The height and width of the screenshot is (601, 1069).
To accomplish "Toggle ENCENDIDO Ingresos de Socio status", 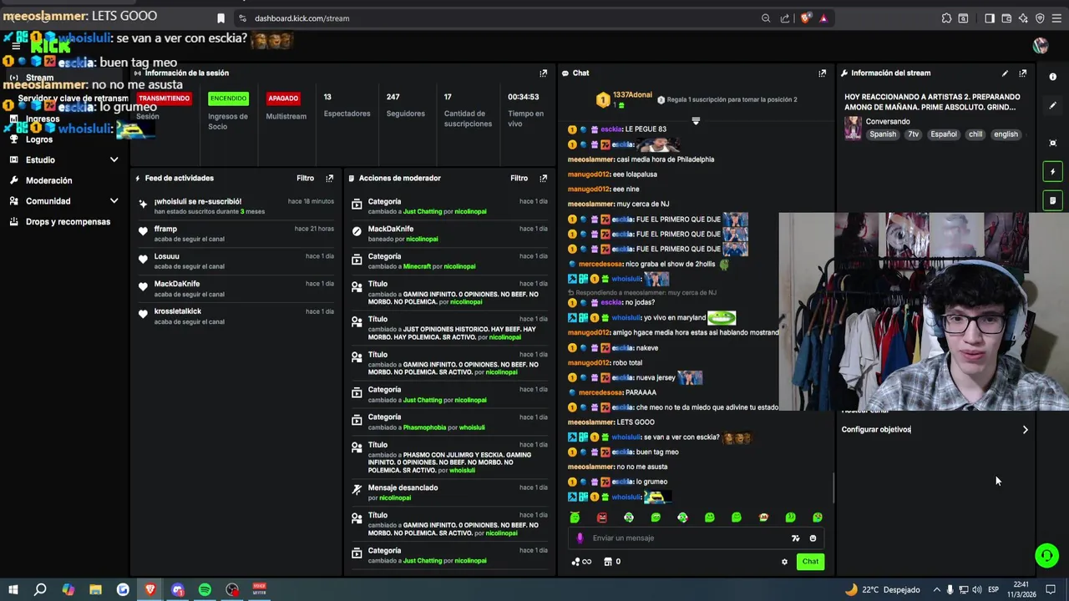I will click(x=228, y=98).
